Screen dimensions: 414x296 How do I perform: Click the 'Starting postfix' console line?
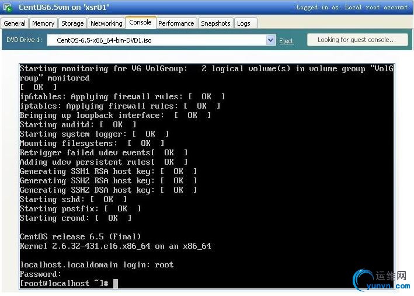80,208
